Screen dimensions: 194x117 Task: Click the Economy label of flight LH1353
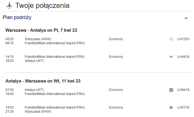pos(116,39)
